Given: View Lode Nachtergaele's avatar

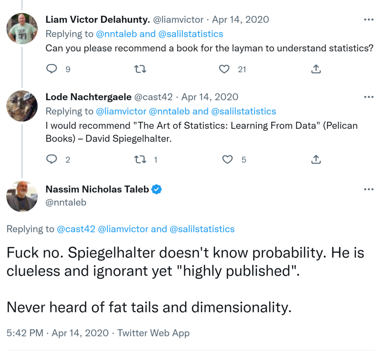Looking at the screenshot, I should (x=22, y=106).
